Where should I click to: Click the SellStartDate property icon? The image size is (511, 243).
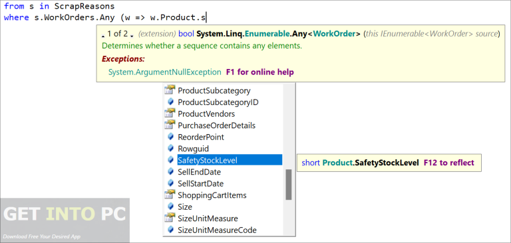click(170, 183)
